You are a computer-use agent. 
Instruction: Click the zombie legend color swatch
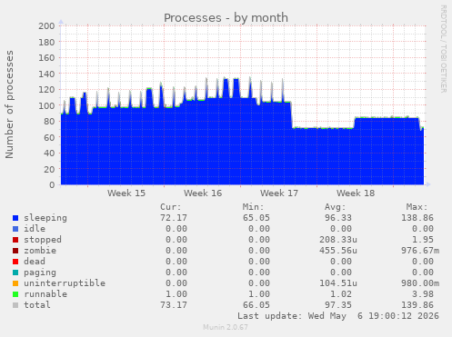pos(15,251)
